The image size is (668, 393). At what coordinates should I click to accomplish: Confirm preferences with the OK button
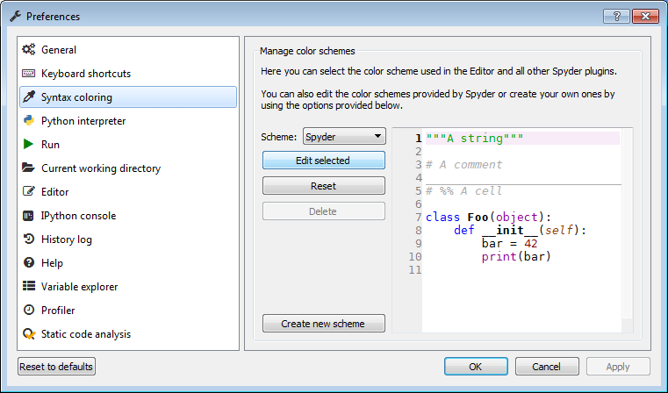point(475,366)
